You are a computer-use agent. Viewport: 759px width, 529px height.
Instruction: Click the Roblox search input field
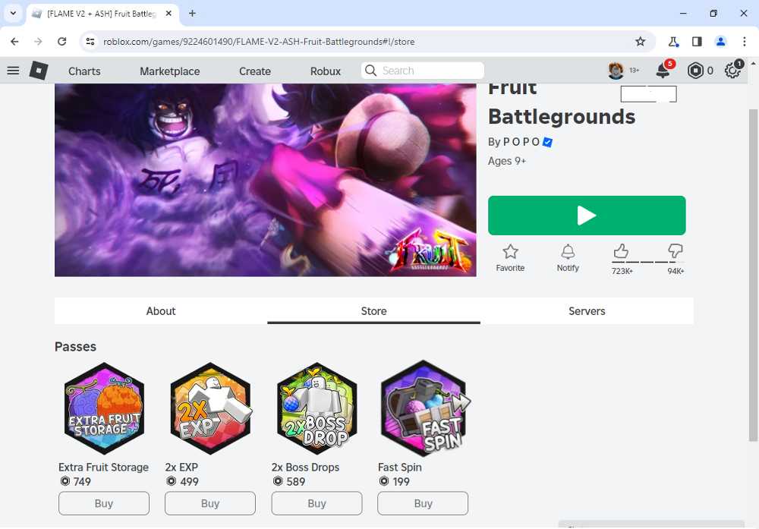pos(423,71)
